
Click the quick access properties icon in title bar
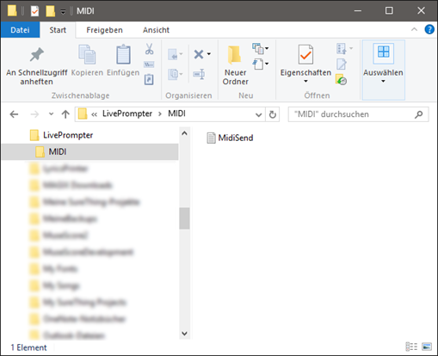tap(34, 11)
